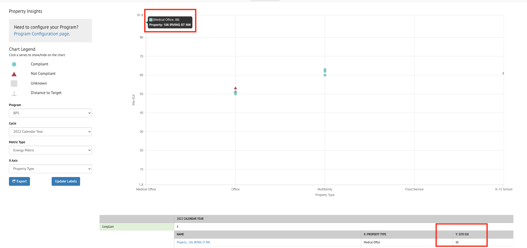Click the Distance to Target legend icon
The width and height of the screenshot is (527, 248).
14,93
